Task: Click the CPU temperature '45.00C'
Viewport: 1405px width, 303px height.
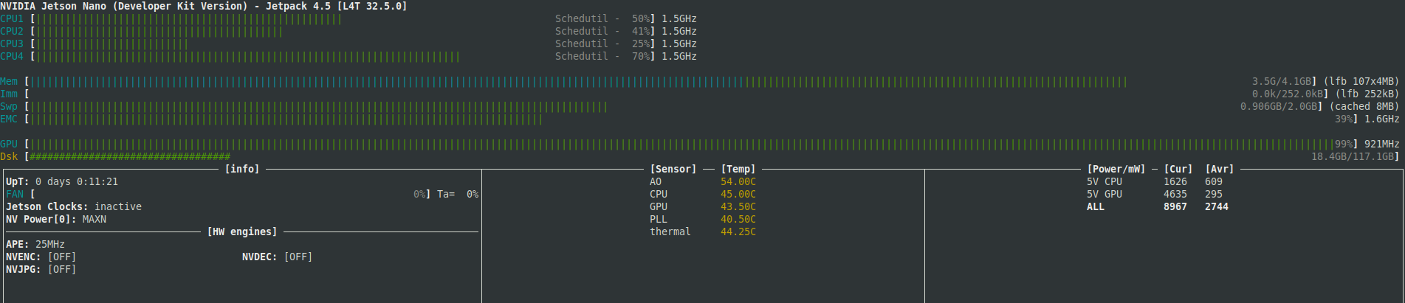Action: [x=738, y=195]
